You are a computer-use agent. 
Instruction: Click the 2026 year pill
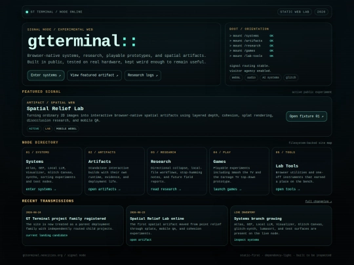tap(321, 12)
